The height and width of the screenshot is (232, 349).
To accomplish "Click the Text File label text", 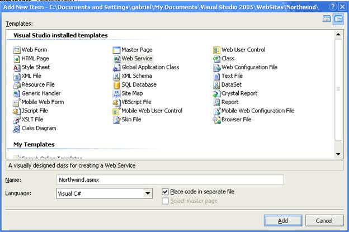I will [x=232, y=76].
